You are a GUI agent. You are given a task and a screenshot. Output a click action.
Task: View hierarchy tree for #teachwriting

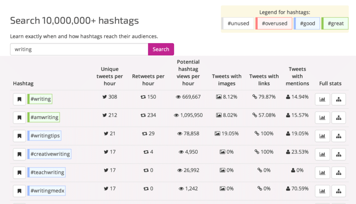pyautogui.click(x=338, y=172)
